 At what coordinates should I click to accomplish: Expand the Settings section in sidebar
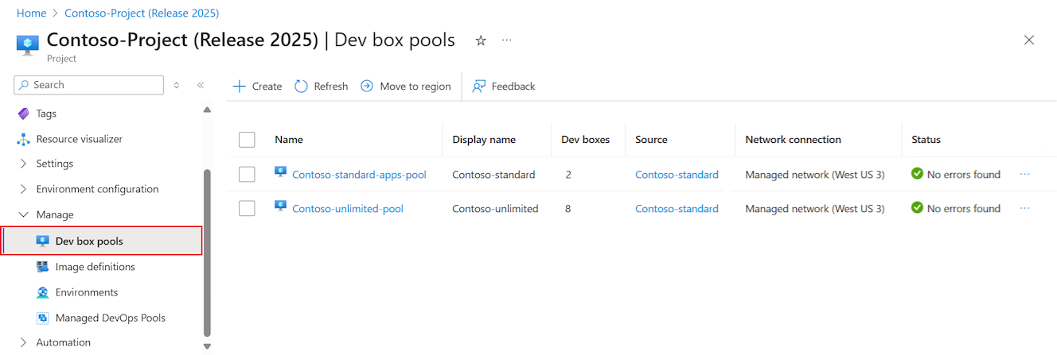[x=22, y=164]
